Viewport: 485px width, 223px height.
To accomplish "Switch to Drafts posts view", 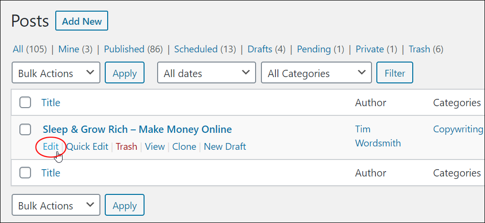I will pyautogui.click(x=266, y=49).
